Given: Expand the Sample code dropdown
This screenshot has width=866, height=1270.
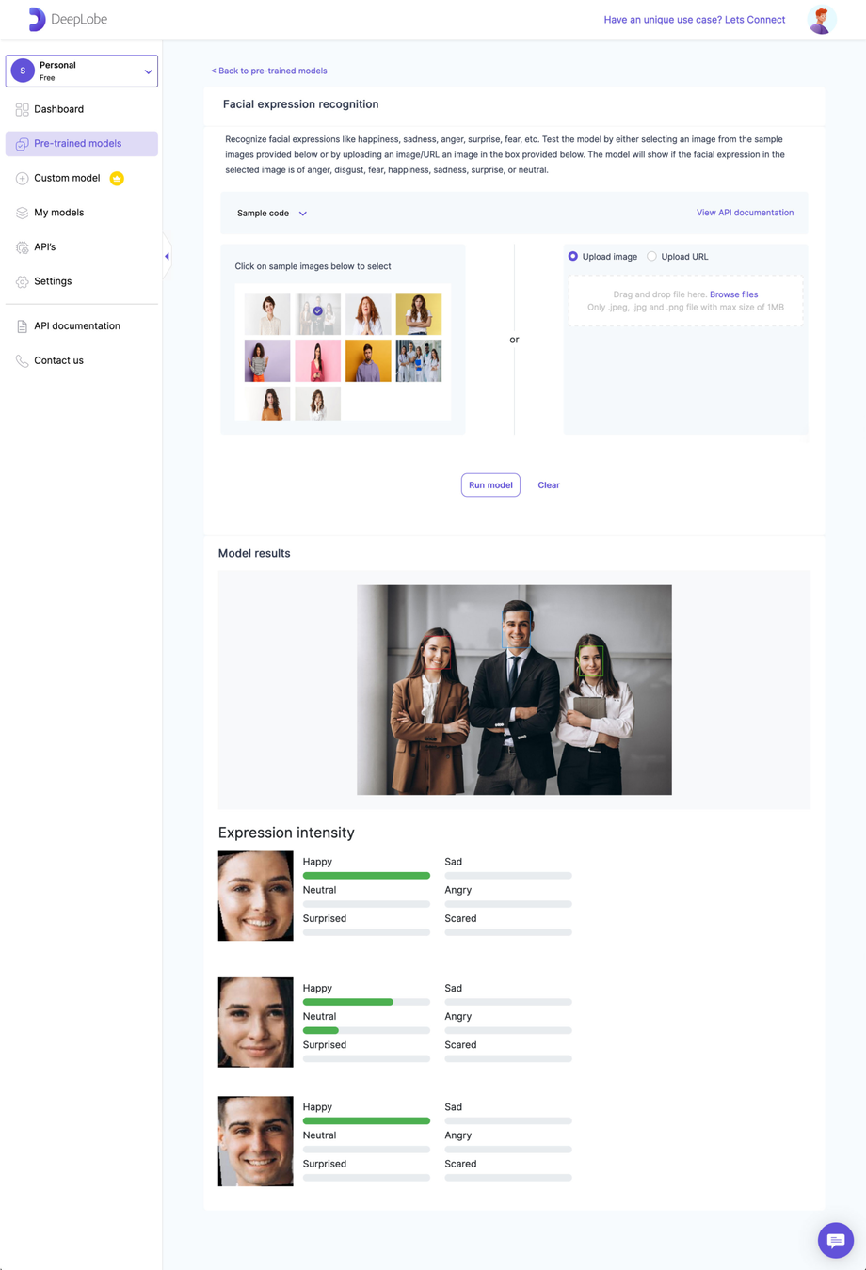Looking at the screenshot, I should tap(271, 214).
